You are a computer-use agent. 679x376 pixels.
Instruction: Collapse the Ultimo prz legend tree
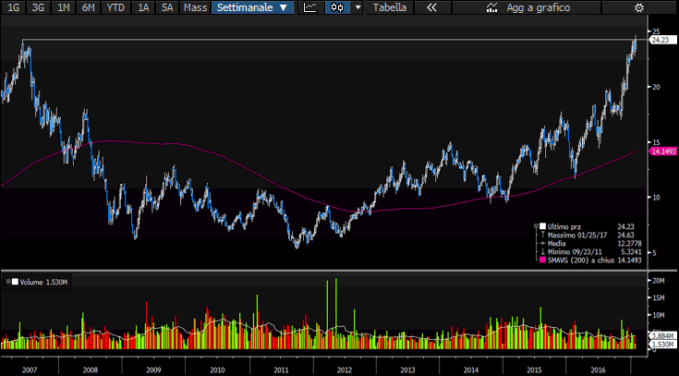[x=535, y=225]
